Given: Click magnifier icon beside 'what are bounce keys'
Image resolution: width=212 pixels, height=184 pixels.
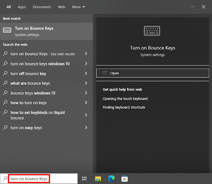Looking at the screenshot, I should click(x=5, y=83).
